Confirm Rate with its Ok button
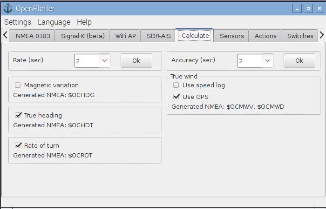 pyautogui.click(x=136, y=60)
